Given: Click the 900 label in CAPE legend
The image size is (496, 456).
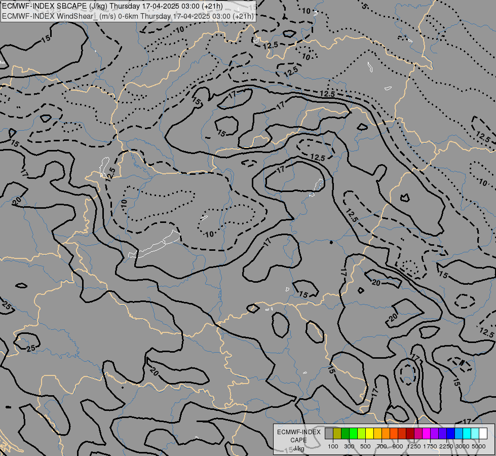Looking at the screenshot, I should 398,446.
